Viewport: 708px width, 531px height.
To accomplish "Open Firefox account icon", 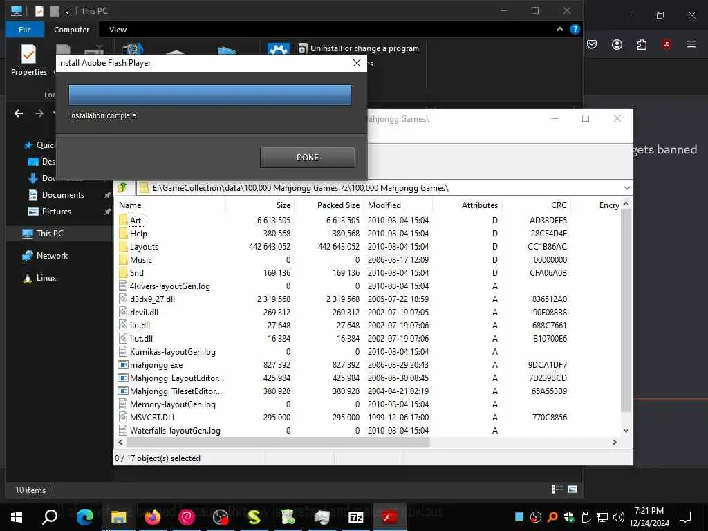I will pos(617,44).
